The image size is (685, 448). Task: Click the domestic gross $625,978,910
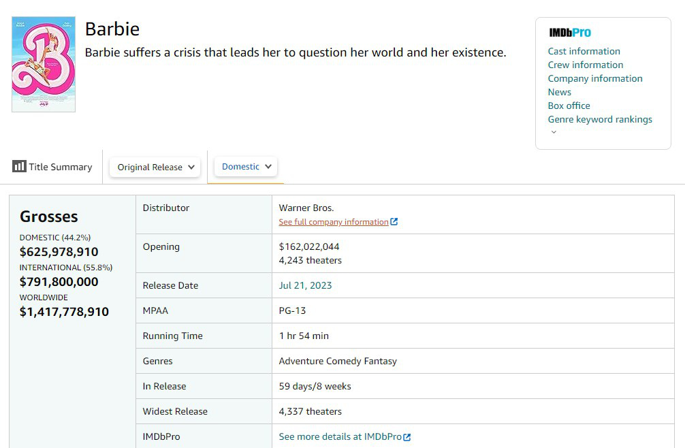(x=59, y=252)
